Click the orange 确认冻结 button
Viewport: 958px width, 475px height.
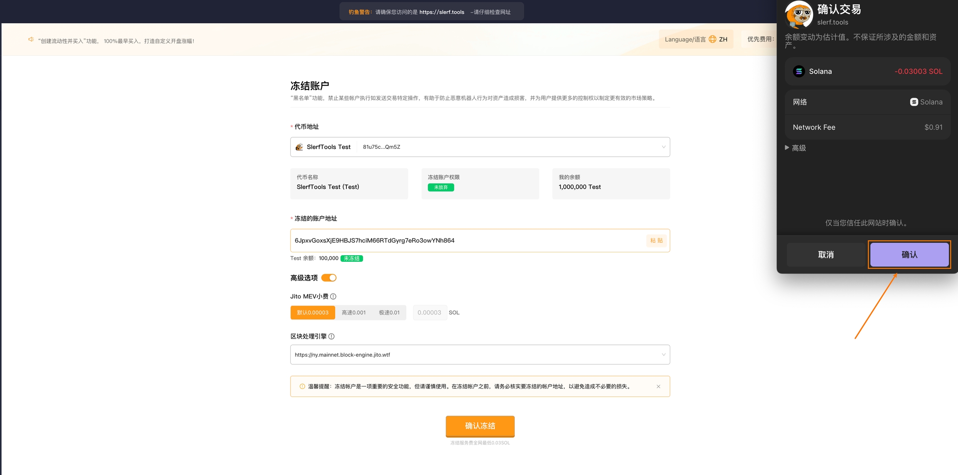tap(480, 426)
